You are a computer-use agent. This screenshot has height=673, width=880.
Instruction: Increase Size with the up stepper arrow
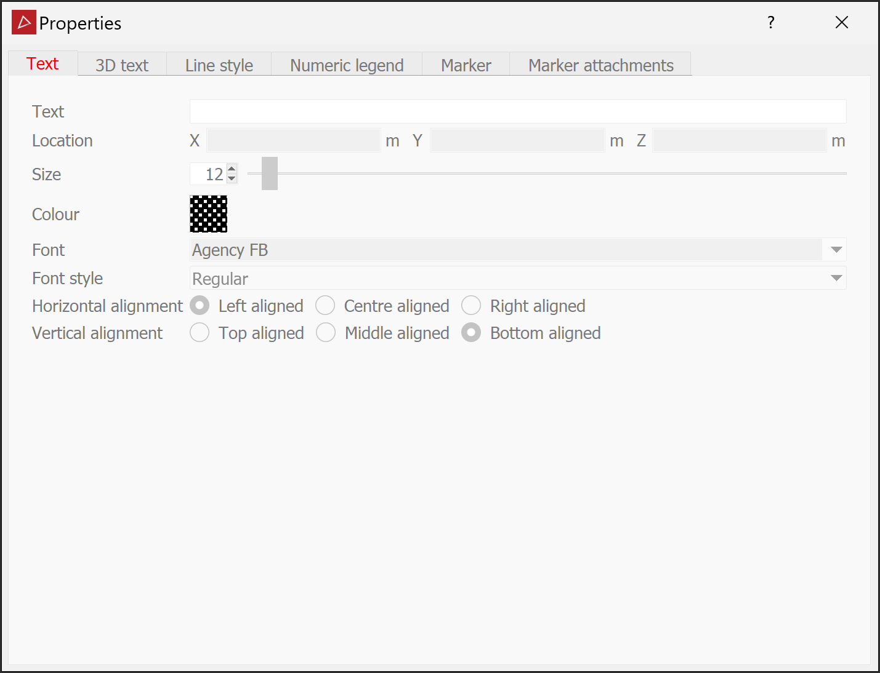[232, 169]
